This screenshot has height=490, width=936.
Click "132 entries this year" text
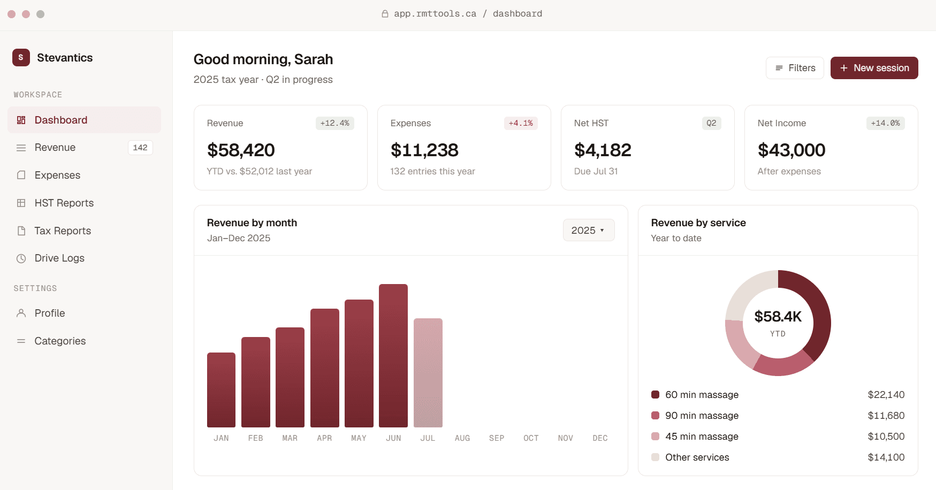coord(433,171)
